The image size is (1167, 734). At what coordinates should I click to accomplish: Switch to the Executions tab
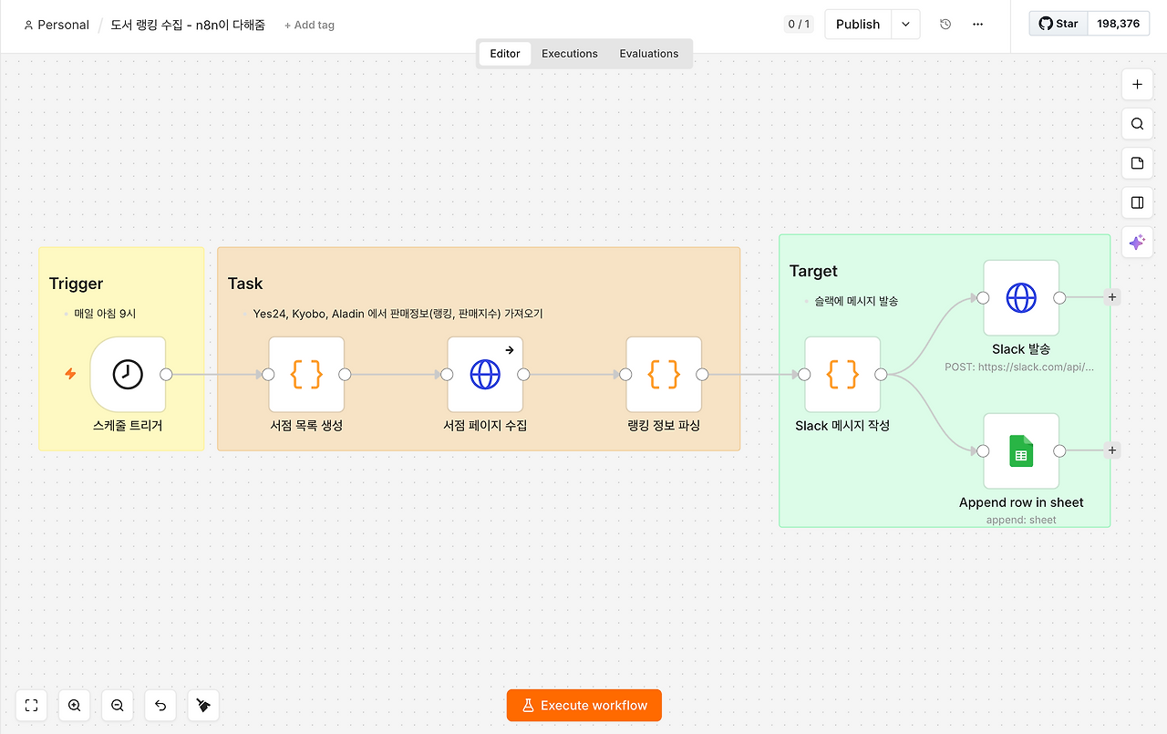click(570, 54)
